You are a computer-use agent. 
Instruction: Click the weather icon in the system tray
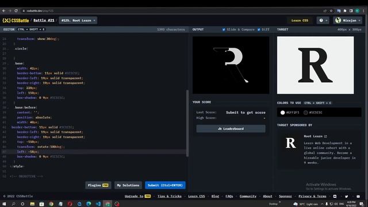296,204
